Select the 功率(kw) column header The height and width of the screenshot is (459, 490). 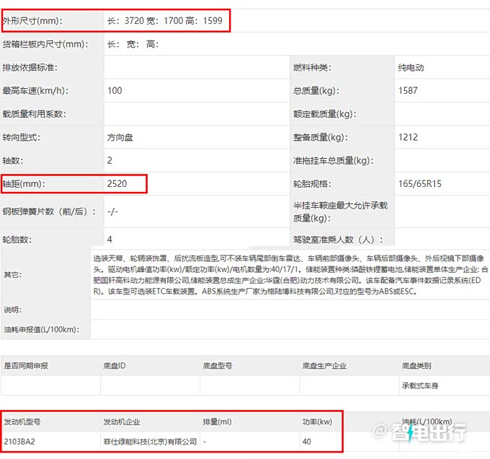316,421
